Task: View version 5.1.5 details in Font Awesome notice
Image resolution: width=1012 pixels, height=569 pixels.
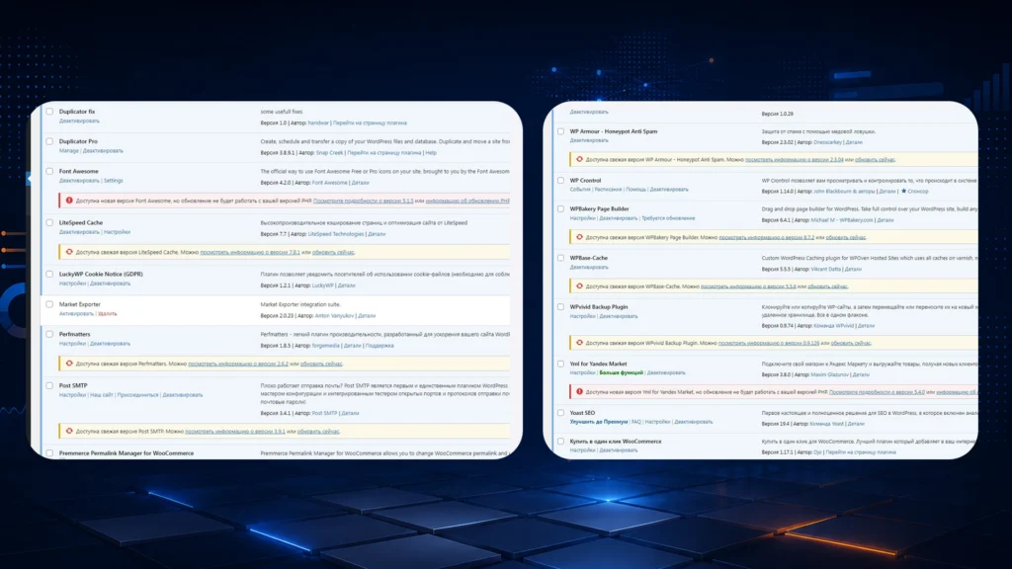Action: click(363, 201)
